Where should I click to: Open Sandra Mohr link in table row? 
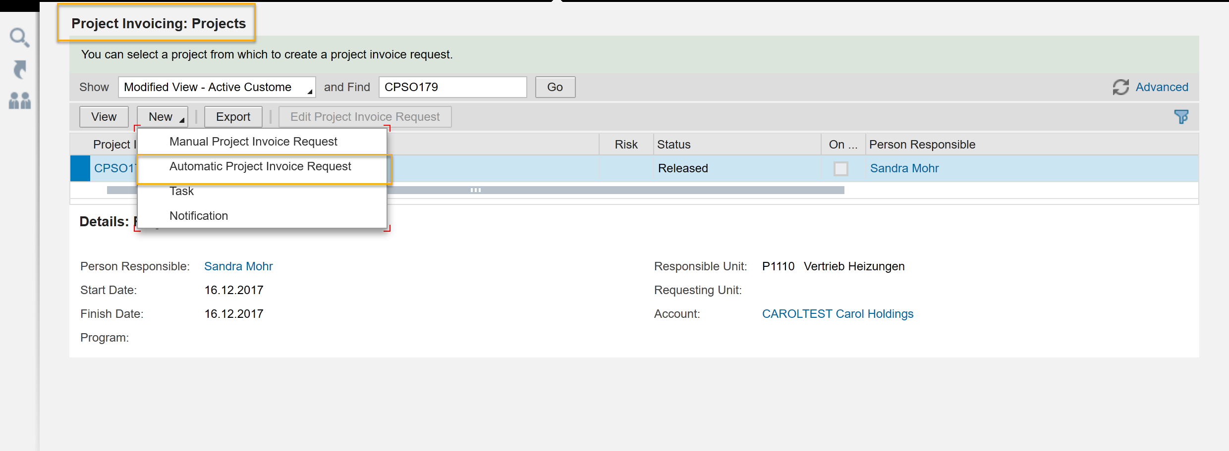(904, 168)
